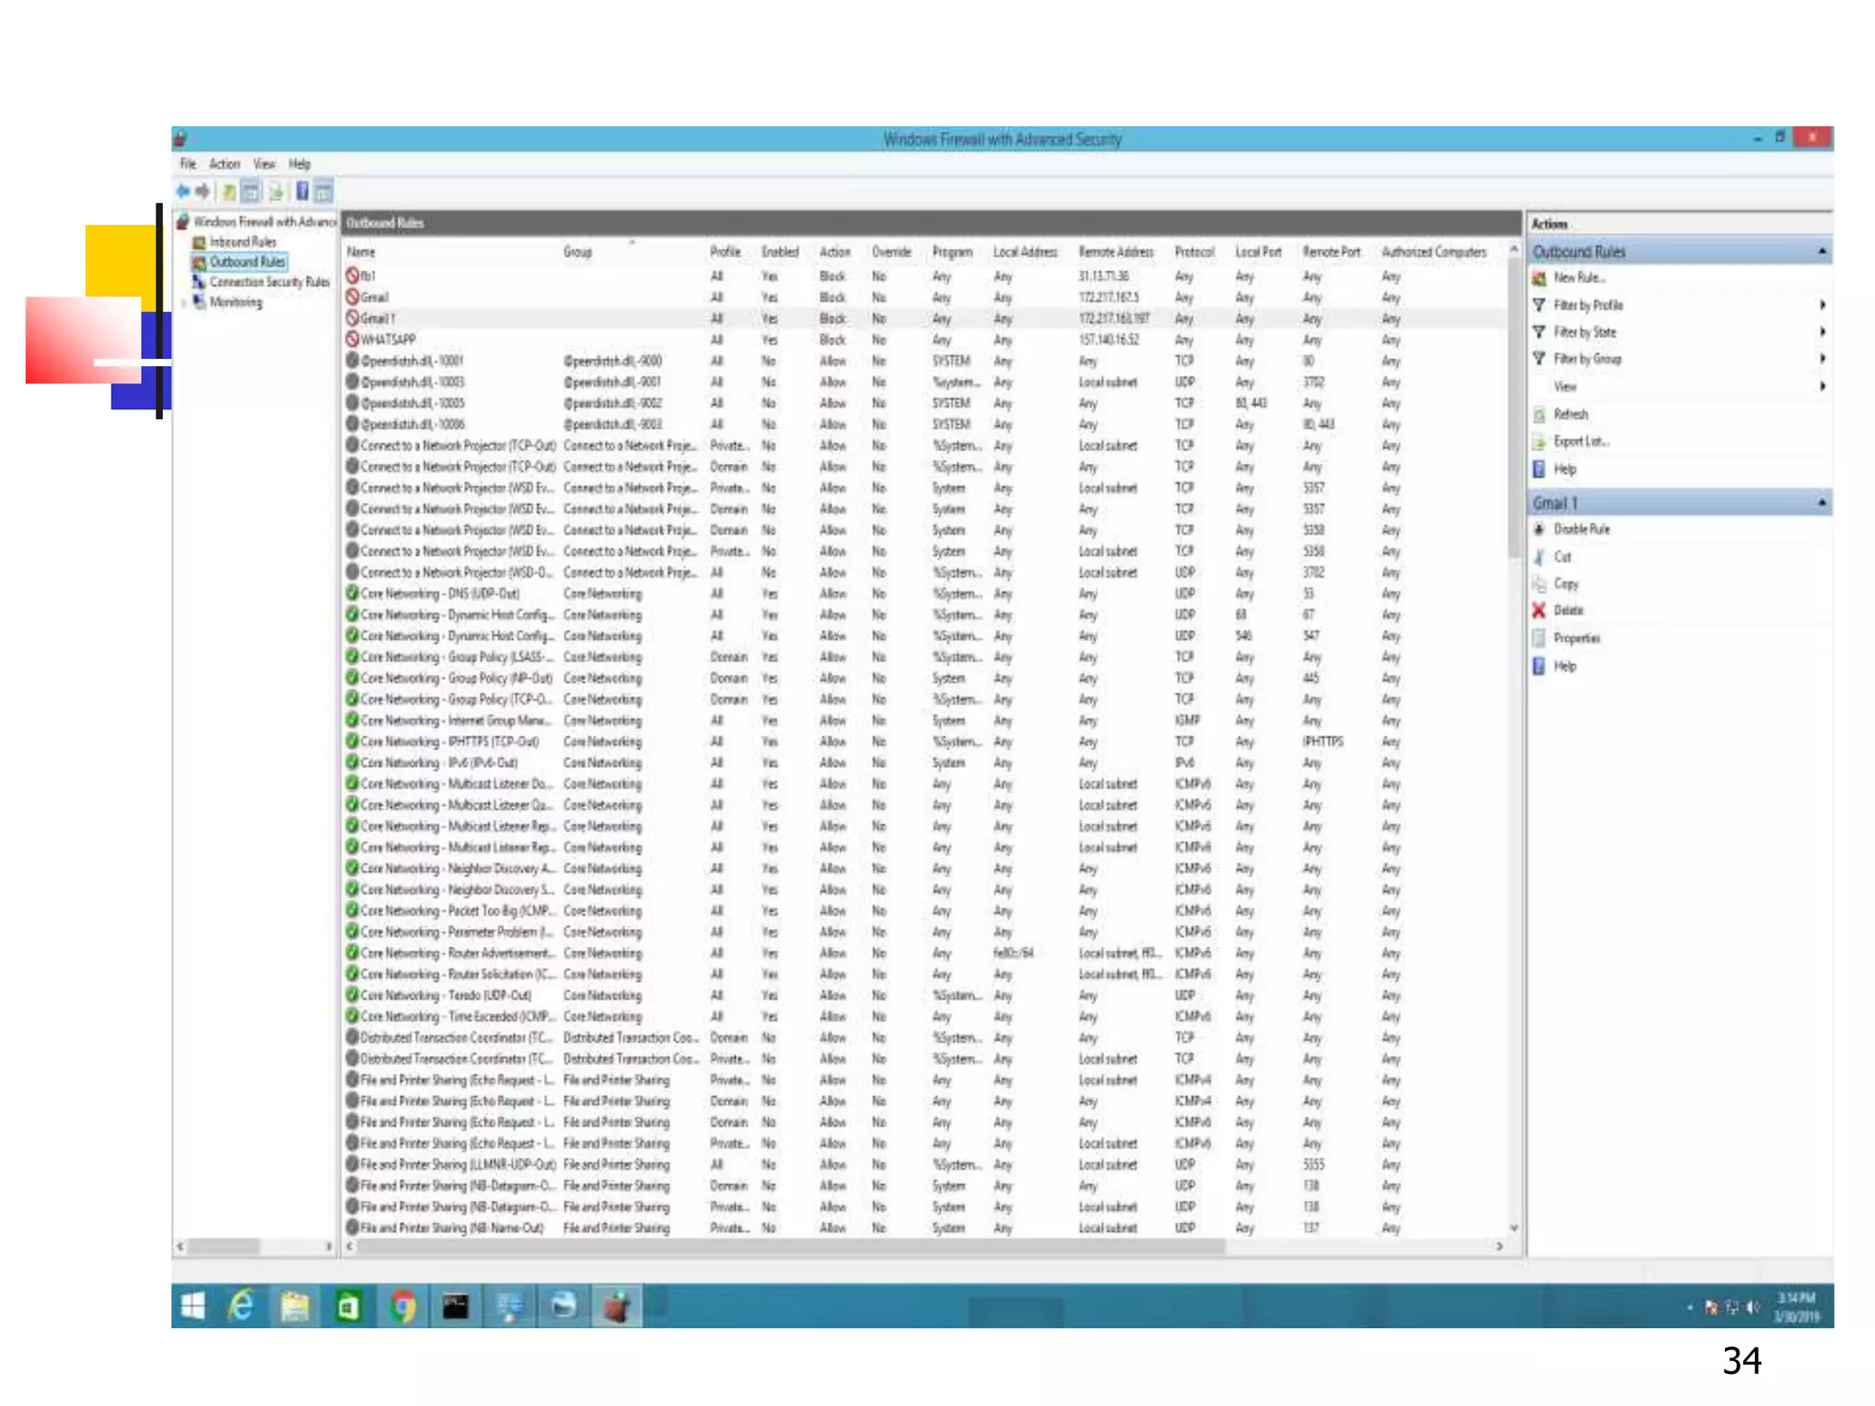Collapse the Outbound Rules actions section
Image resolution: width=1875 pixels, height=1406 pixels.
coord(1822,251)
